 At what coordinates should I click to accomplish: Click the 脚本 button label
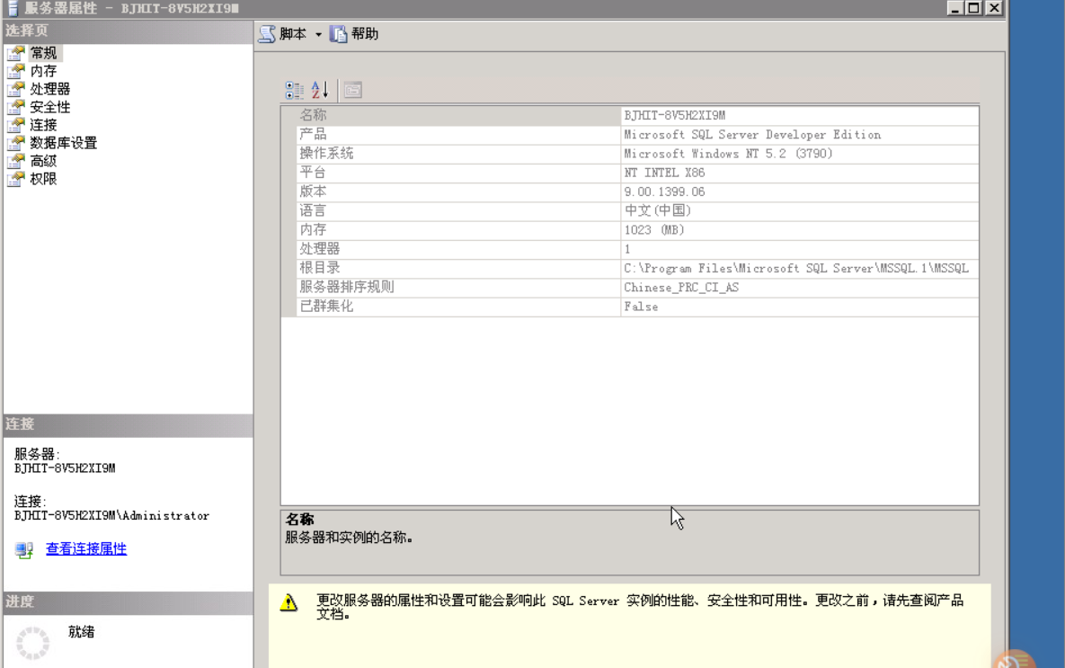tap(293, 34)
